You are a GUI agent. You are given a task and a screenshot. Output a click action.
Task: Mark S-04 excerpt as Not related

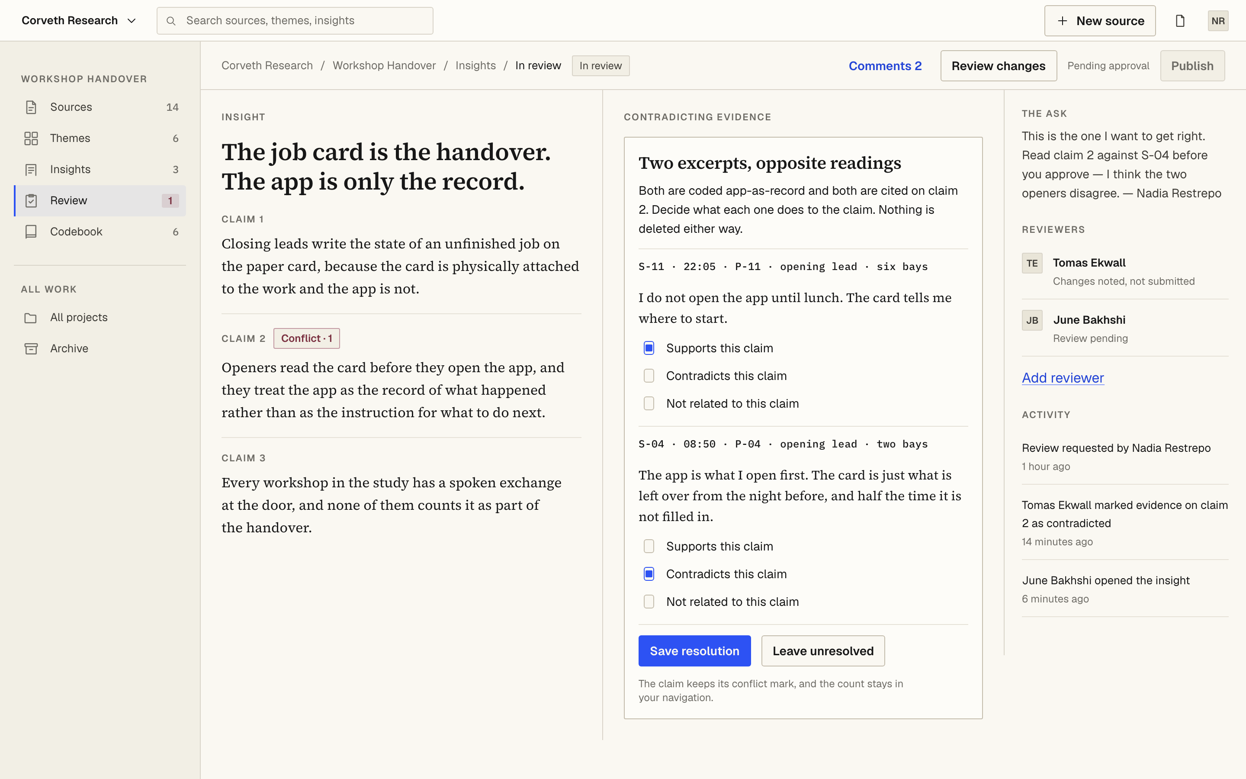(649, 602)
